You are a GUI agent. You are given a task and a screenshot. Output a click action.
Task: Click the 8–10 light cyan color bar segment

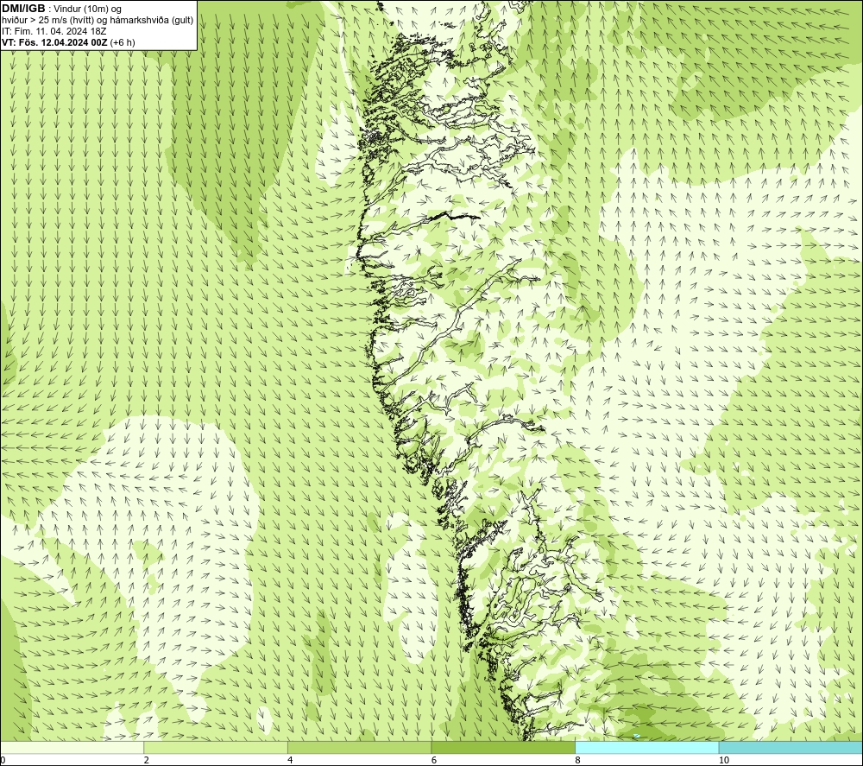click(x=646, y=747)
